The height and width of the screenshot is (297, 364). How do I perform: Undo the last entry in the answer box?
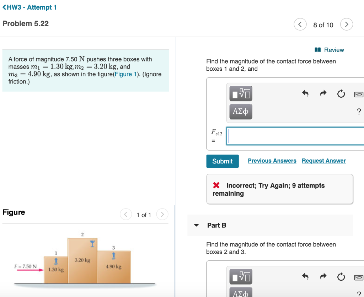(305, 93)
